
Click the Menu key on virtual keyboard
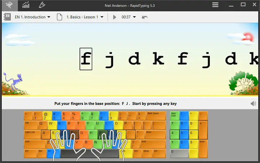coord(148,154)
